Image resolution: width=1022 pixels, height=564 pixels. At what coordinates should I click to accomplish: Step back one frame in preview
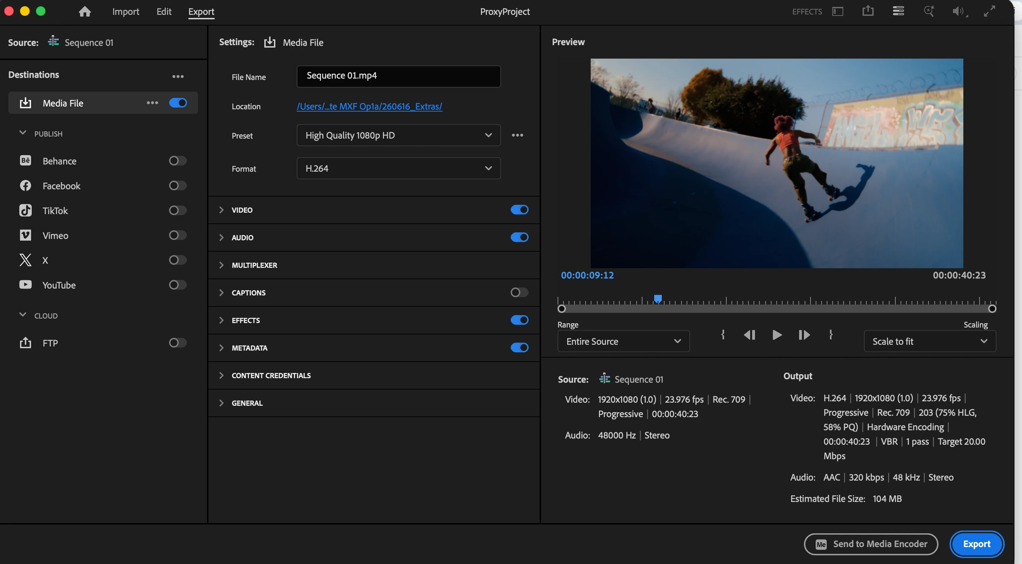pos(749,335)
